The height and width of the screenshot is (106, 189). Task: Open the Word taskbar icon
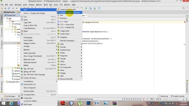(97, 103)
